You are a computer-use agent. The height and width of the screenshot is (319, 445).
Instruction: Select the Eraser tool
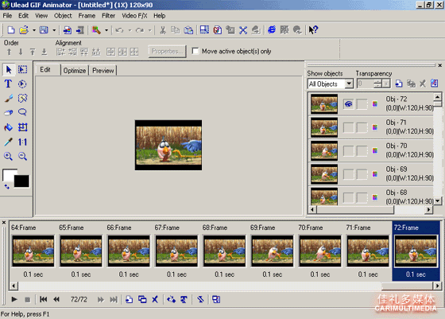click(x=9, y=112)
